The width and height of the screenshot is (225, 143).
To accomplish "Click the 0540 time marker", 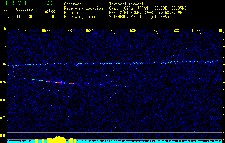I will tap(218, 31).
